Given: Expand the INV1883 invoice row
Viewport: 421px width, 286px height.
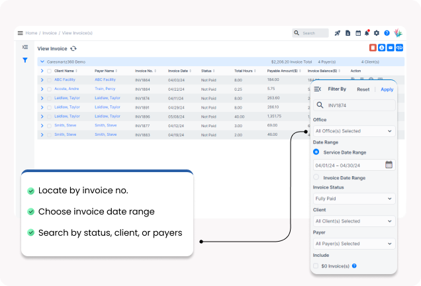Looking at the screenshot, I should 42,134.
